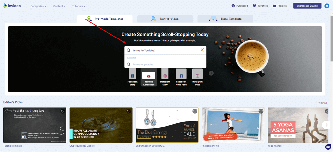The image size is (333, 152).
Task: Select the Youtube Landscape format icon
Action: click(x=149, y=76)
